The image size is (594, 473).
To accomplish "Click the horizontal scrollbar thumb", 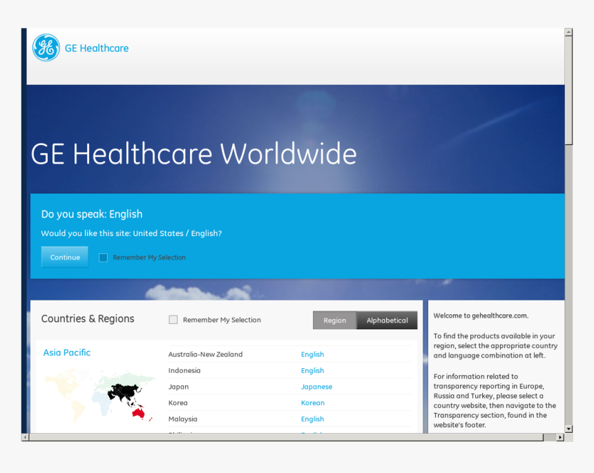I will (x=287, y=437).
